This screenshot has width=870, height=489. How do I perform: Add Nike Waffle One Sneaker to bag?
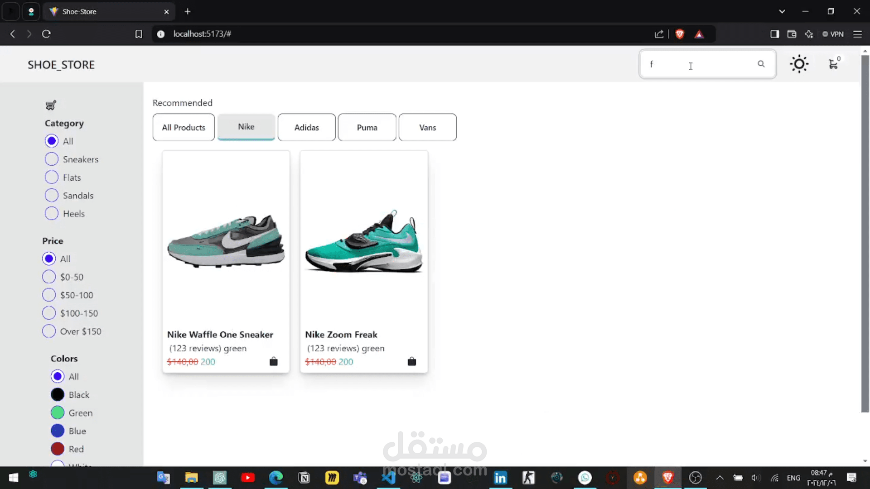274,361
